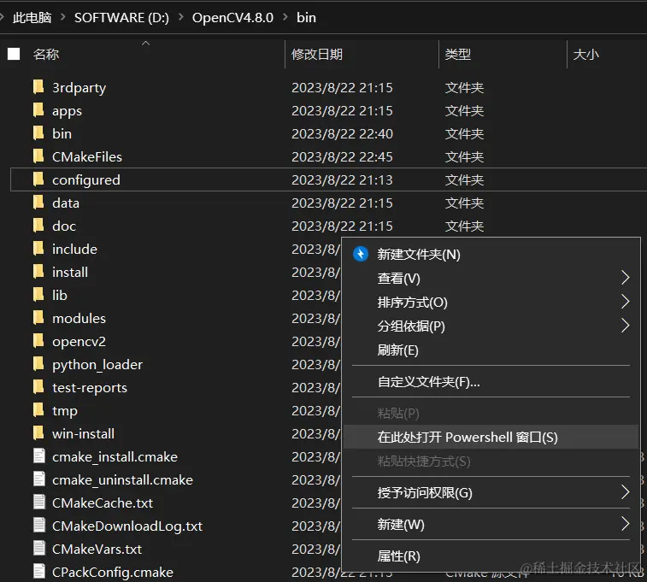The image size is (647, 582).
Task: Click the cmake_uninstall.cmake file icon
Action: (x=39, y=479)
